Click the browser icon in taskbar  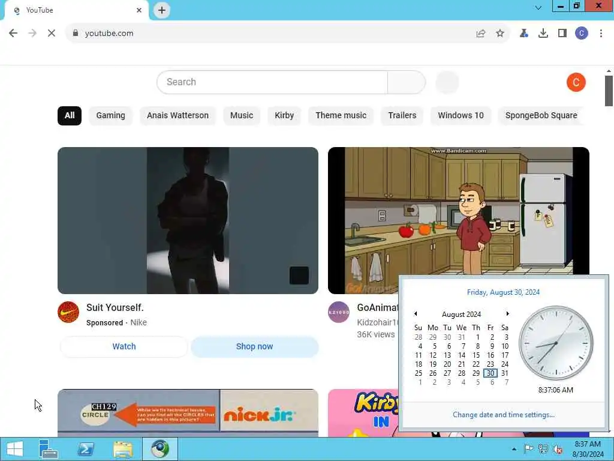(x=160, y=449)
